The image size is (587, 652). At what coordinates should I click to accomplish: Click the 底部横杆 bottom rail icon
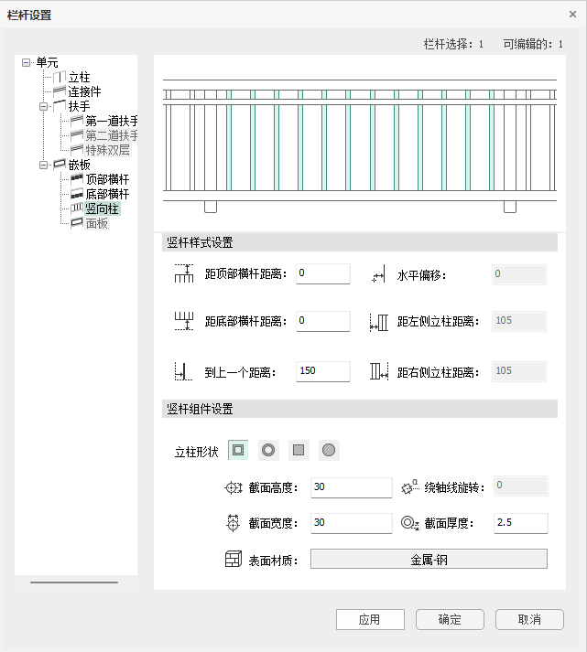tap(77, 194)
